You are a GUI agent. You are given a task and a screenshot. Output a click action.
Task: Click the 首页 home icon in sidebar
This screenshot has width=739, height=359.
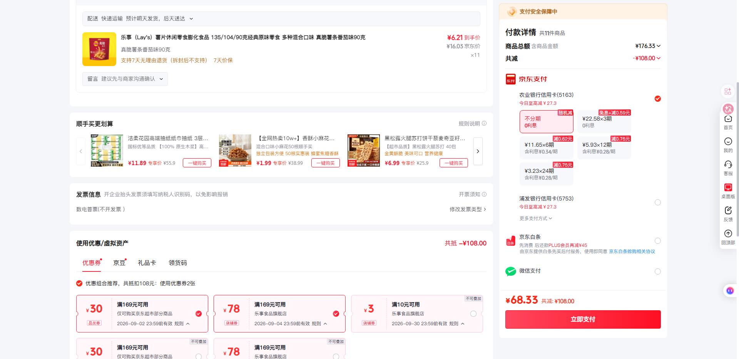[728, 119]
